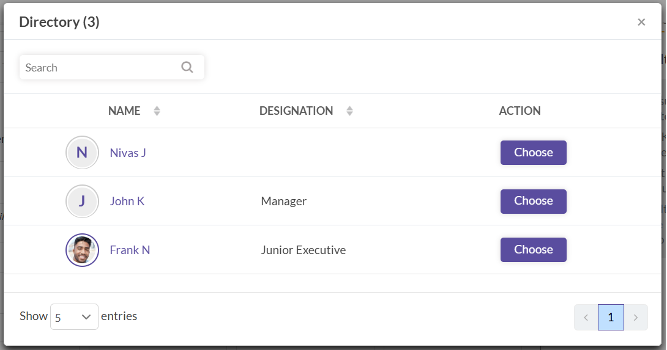
Task: Open Frank N name link
Action: (130, 250)
